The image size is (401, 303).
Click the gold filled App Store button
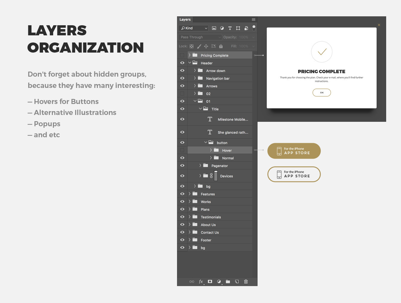(x=294, y=151)
